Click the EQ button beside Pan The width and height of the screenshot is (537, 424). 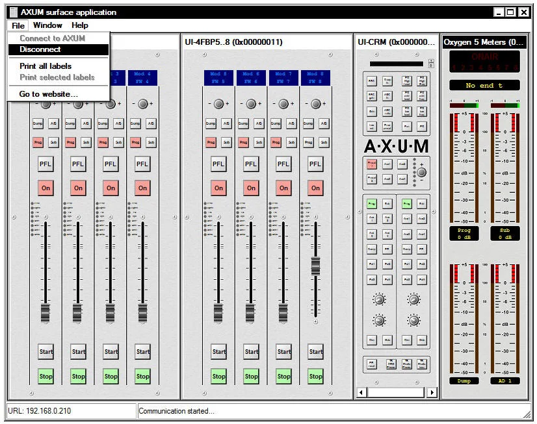click(x=422, y=126)
